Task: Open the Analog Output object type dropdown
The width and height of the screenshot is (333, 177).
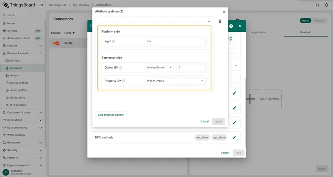Action: pyautogui.click(x=159, y=68)
